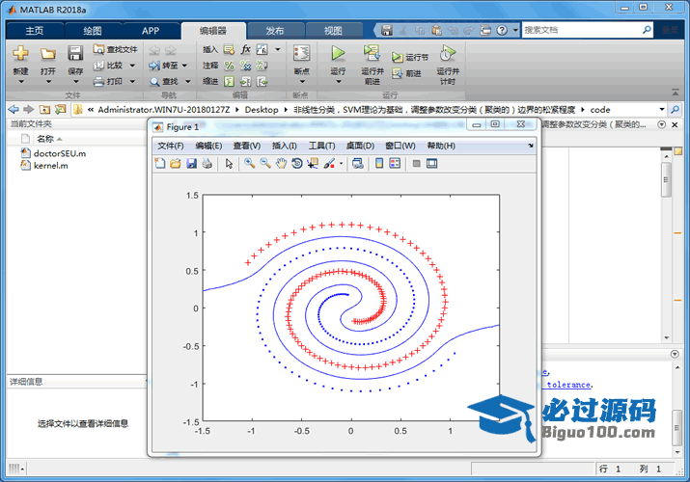Click the Go To (转至) button
This screenshot has width=690, height=482.
click(164, 66)
